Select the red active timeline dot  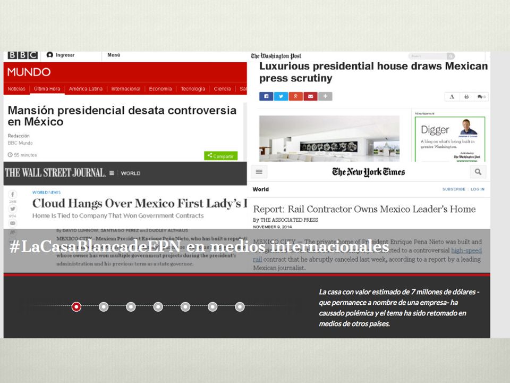pos(76,307)
